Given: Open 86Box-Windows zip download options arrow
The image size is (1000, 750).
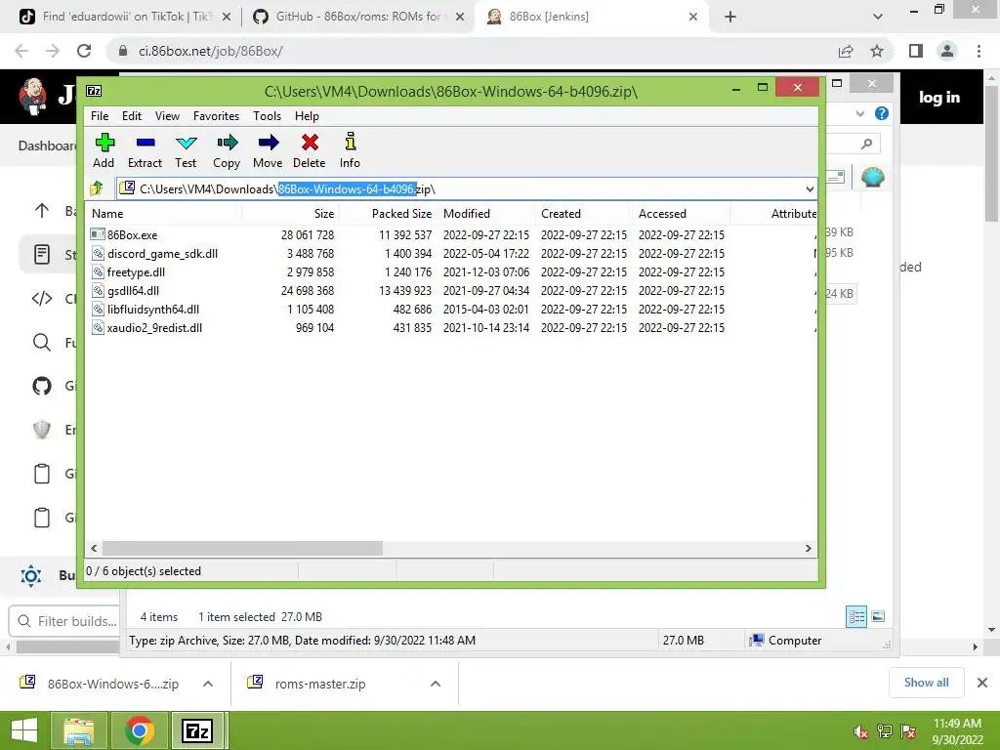Looking at the screenshot, I should pyautogui.click(x=208, y=684).
